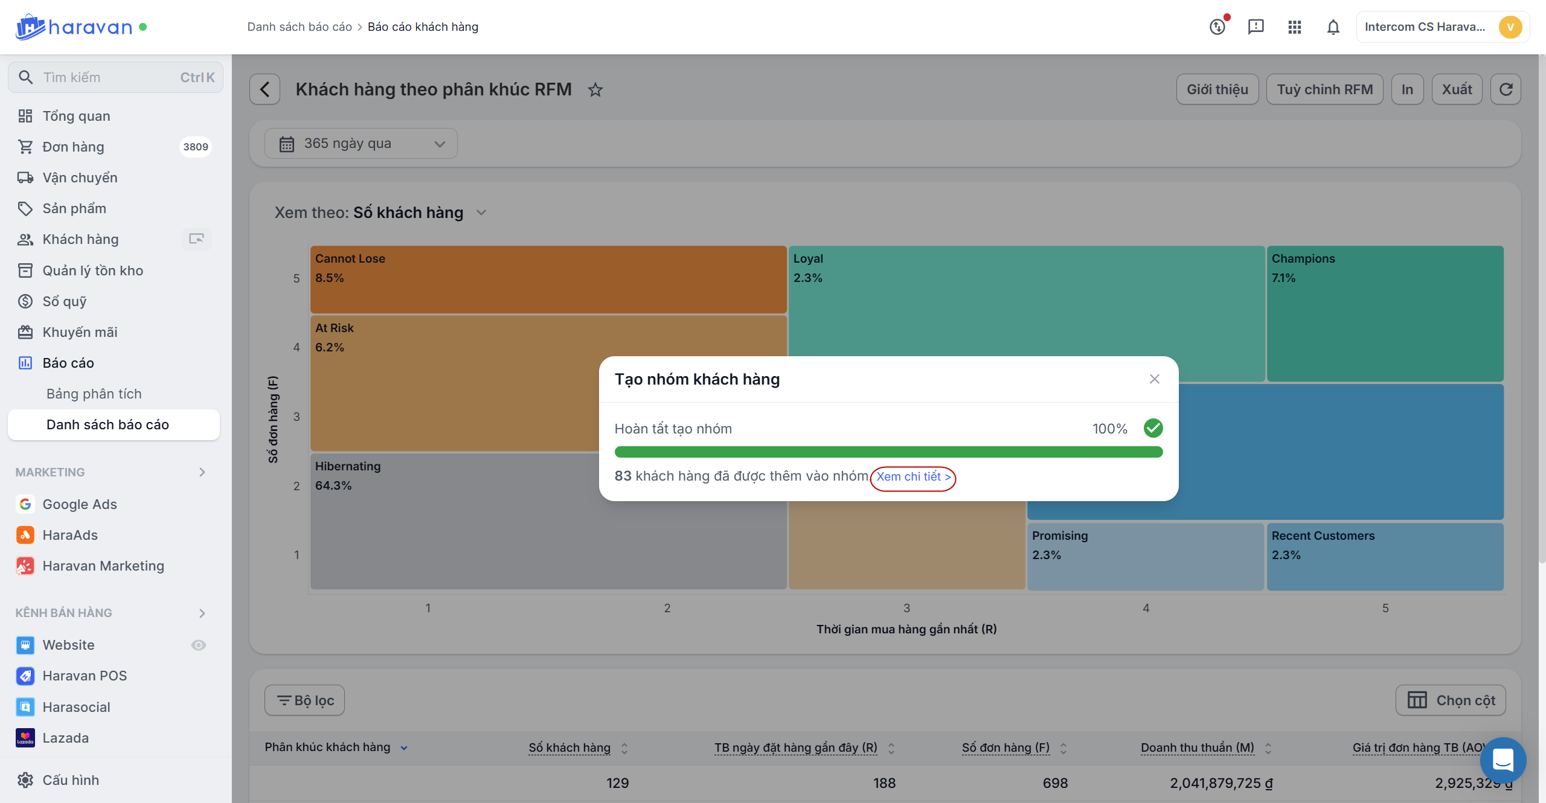Open the Intercom chat bubble
The image size is (1546, 803).
click(x=1503, y=760)
